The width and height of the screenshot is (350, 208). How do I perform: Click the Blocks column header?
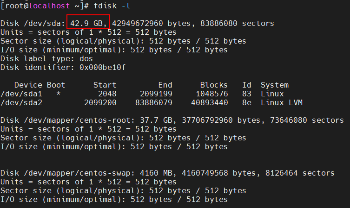click(214, 85)
